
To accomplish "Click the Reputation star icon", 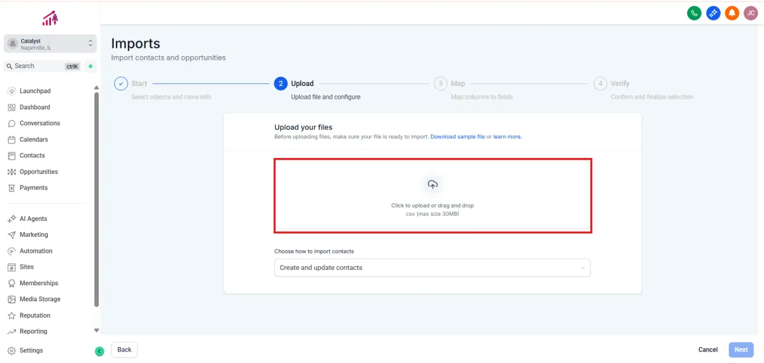I will [11, 316].
